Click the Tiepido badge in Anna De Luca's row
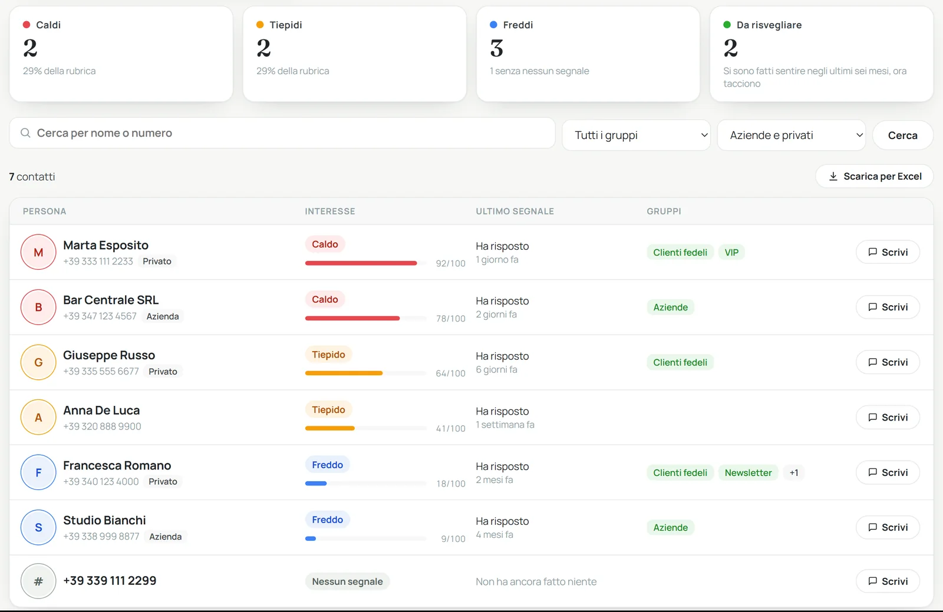The image size is (943, 612). 328,410
